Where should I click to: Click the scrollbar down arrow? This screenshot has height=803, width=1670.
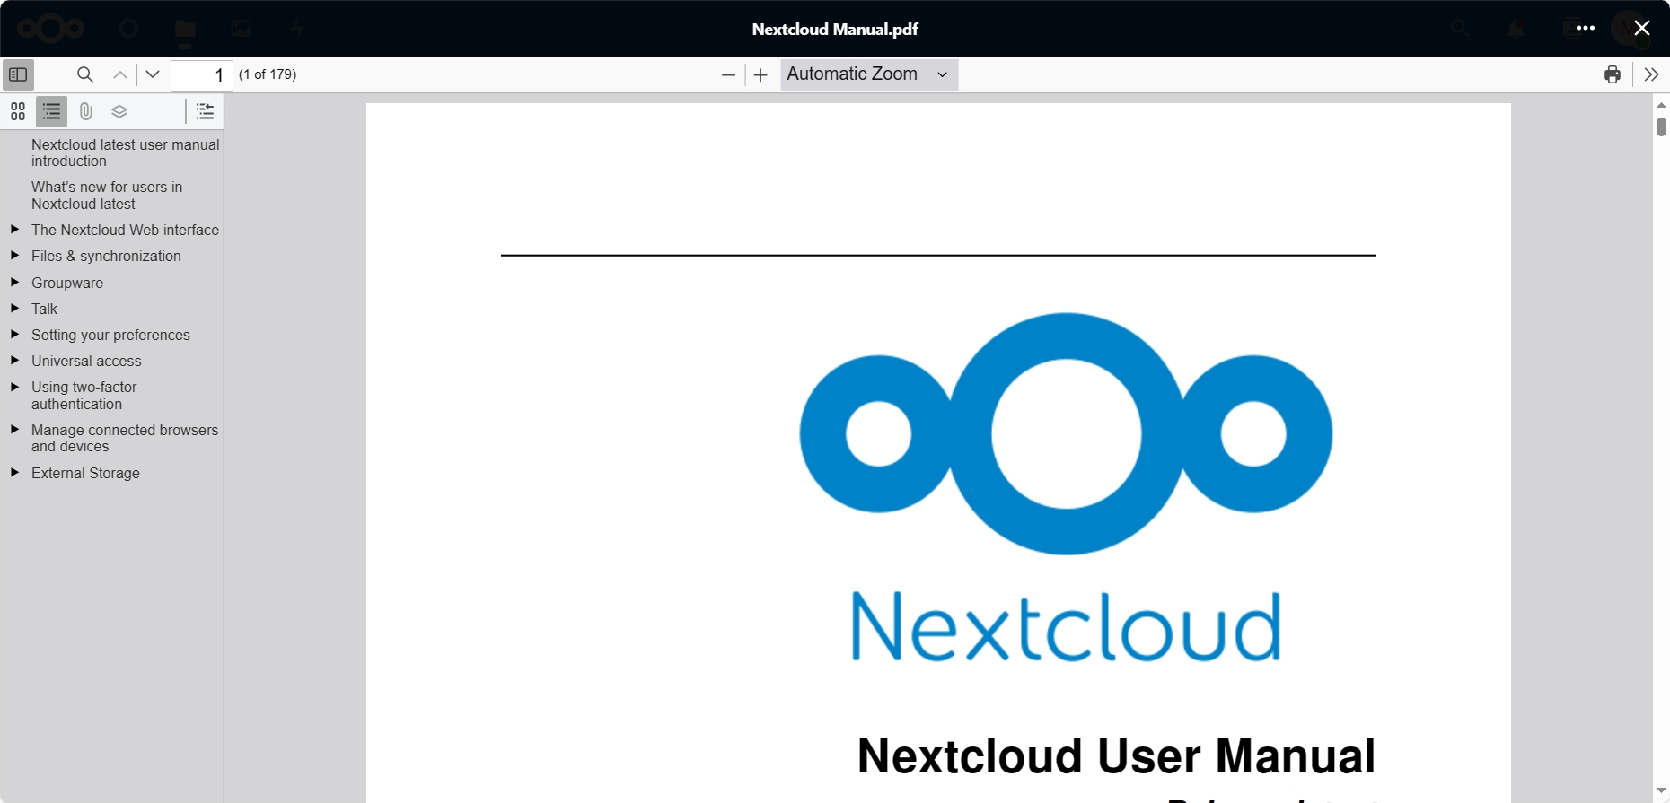tap(1661, 791)
